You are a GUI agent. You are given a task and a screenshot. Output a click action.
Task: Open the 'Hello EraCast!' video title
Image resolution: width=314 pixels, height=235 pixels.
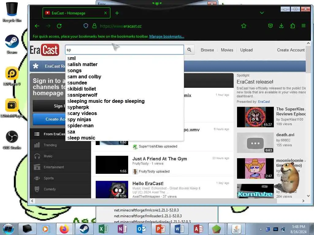coord(148,184)
